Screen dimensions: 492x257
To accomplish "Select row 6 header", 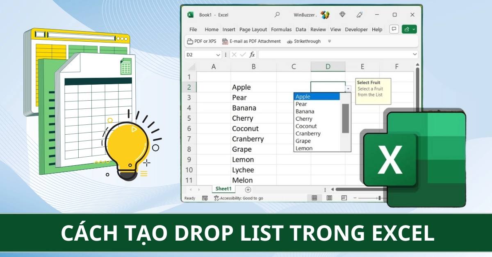I will click(x=189, y=128).
